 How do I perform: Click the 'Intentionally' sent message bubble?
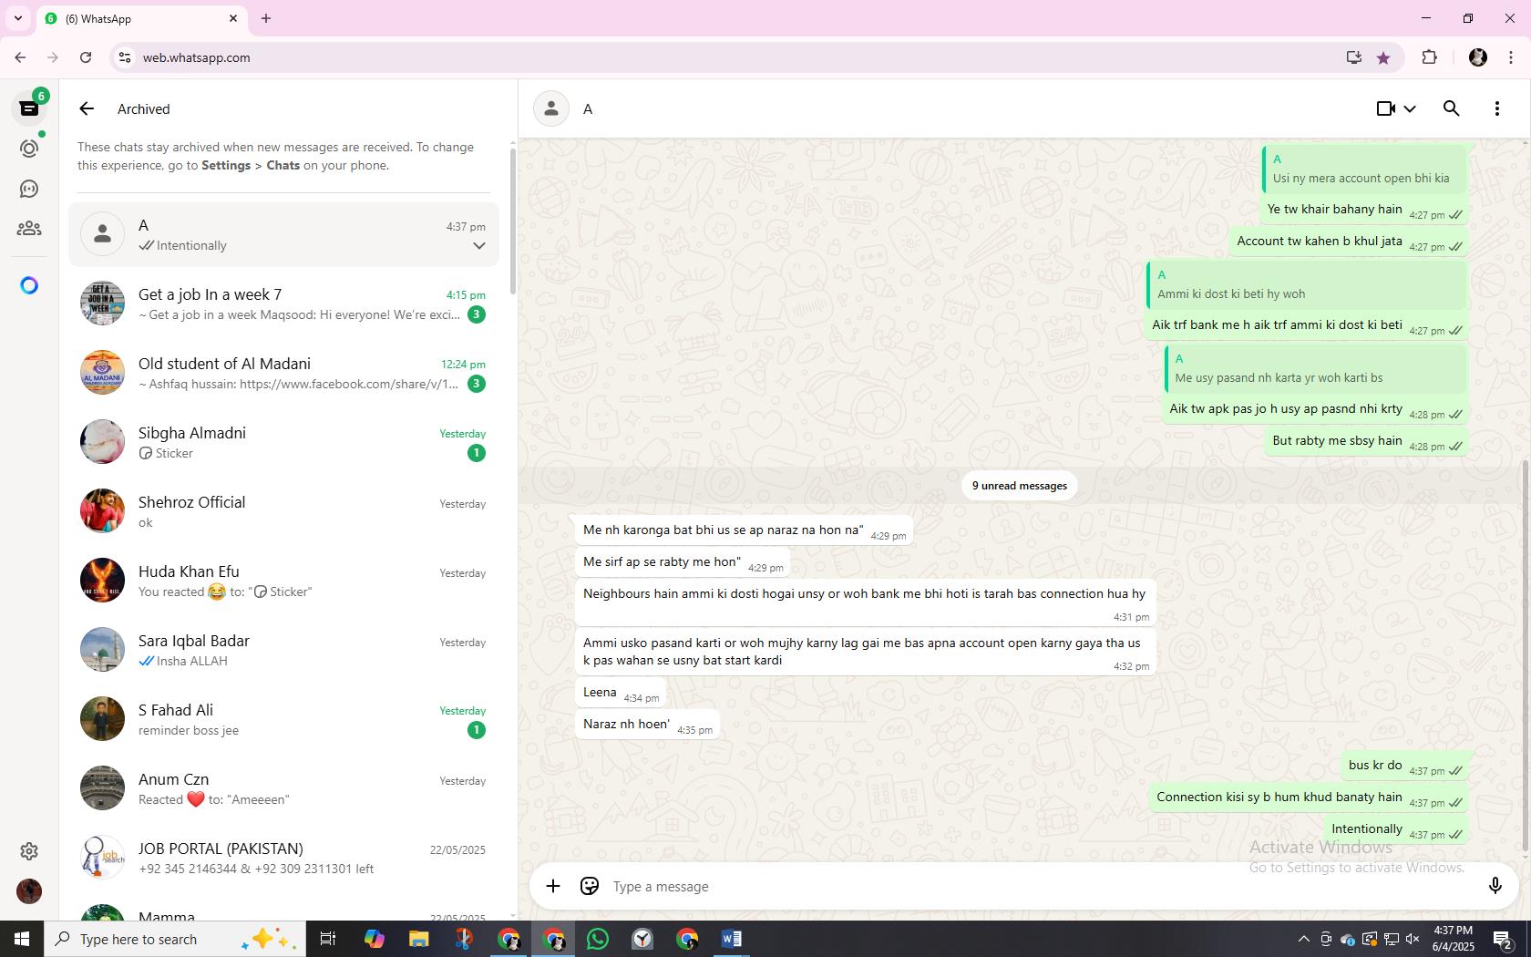pyautogui.click(x=1395, y=829)
